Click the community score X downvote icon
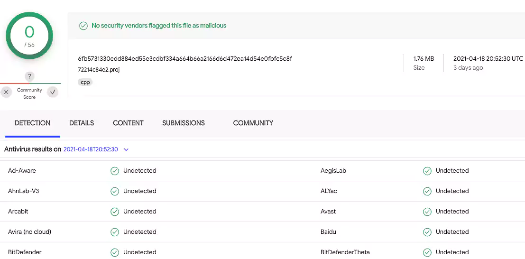 (6, 92)
